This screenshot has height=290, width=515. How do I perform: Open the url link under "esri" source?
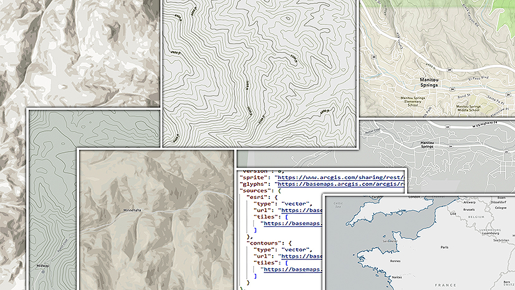point(302,210)
